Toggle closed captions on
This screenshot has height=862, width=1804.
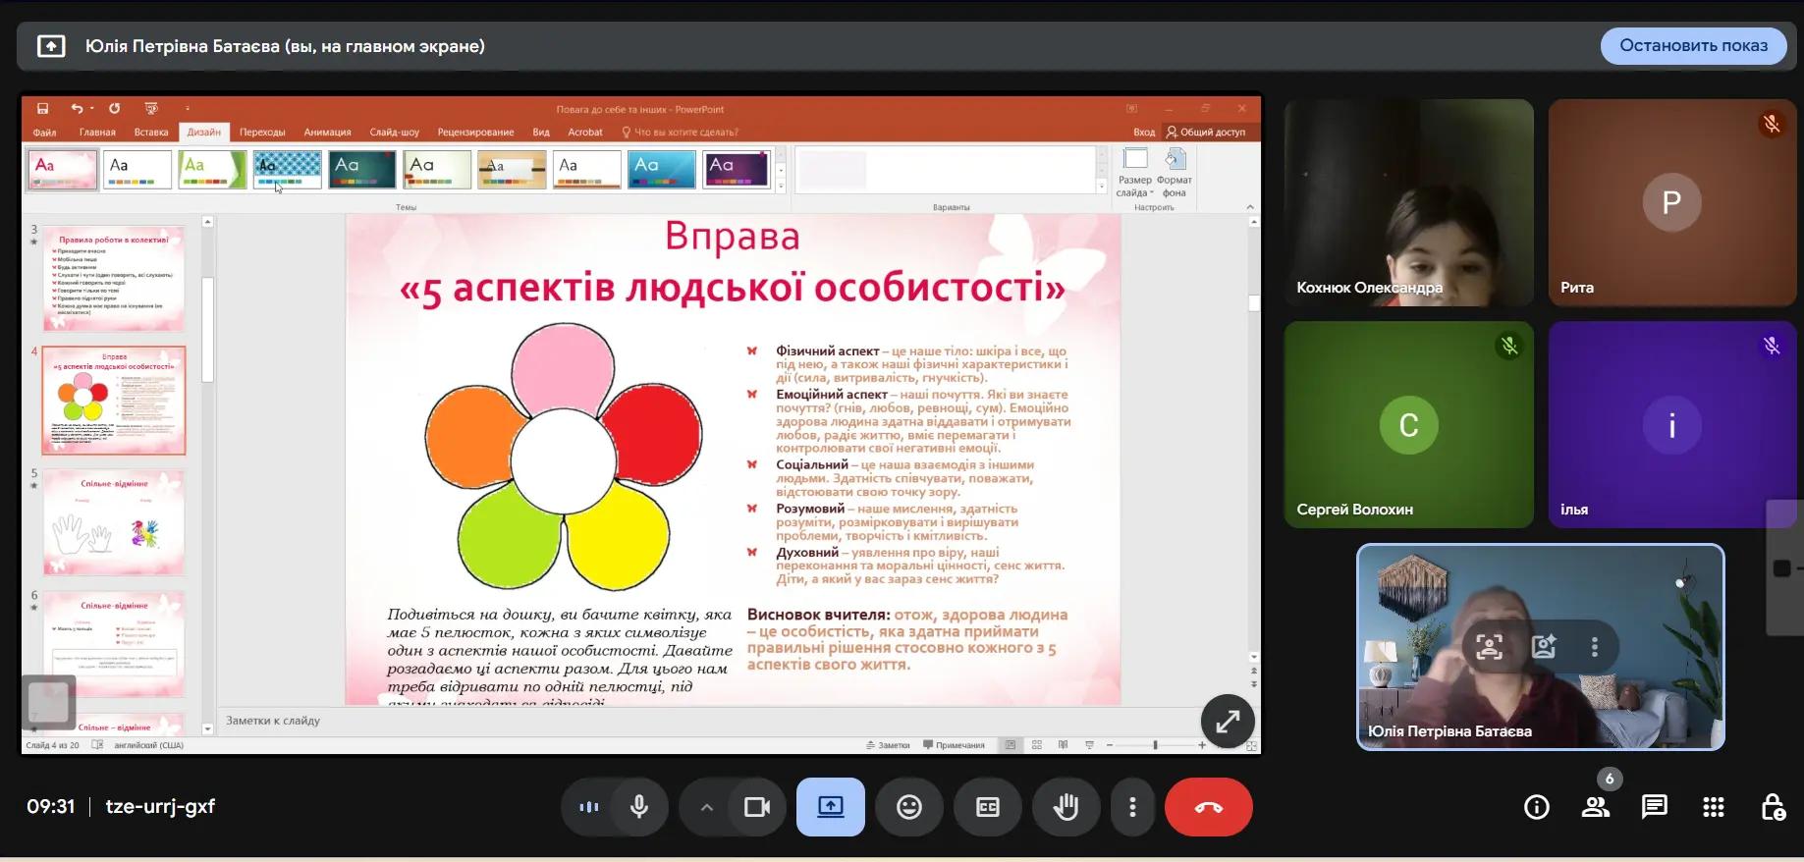pyautogui.click(x=987, y=807)
